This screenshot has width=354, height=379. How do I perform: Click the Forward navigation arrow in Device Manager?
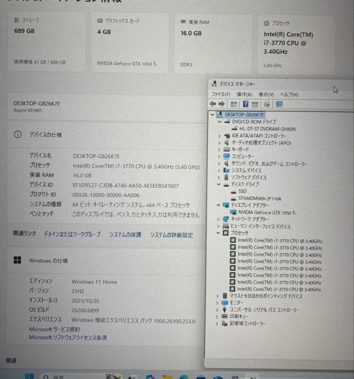pyautogui.click(x=222, y=104)
